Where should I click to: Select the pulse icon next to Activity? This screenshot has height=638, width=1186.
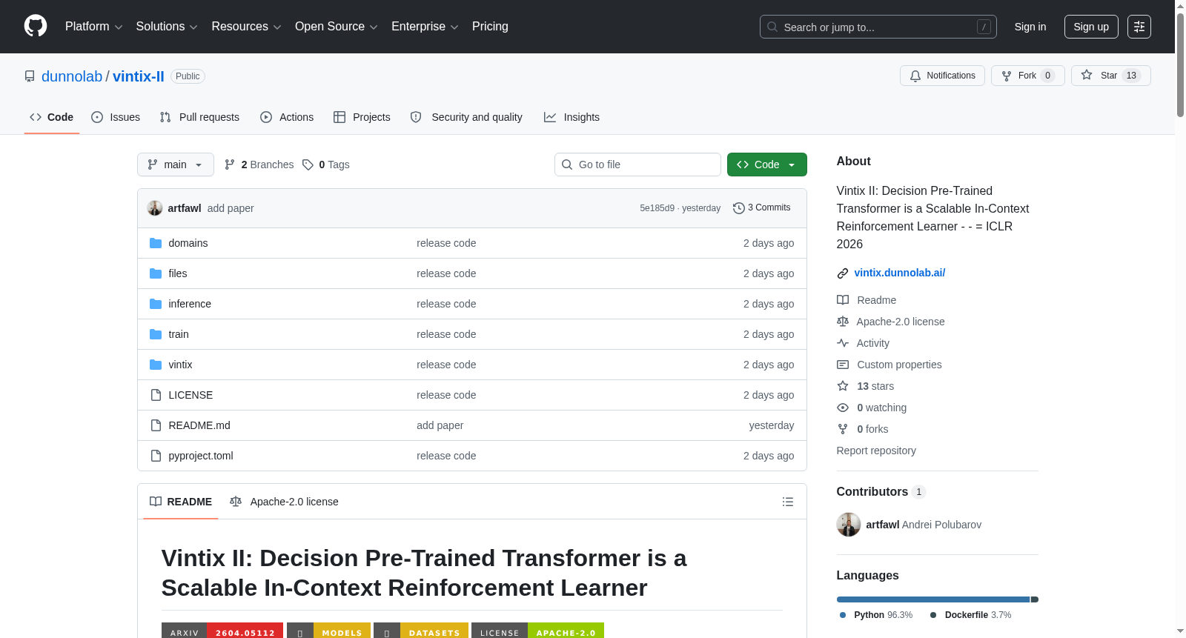coord(843,343)
